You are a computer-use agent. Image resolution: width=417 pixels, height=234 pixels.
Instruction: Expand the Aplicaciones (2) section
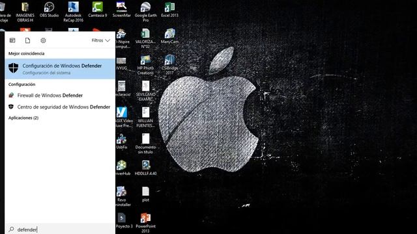point(23,118)
